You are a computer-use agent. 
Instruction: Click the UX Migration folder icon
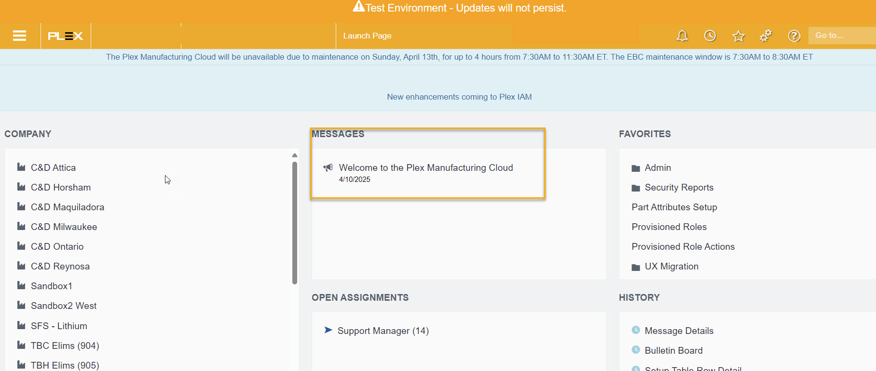click(636, 267)
